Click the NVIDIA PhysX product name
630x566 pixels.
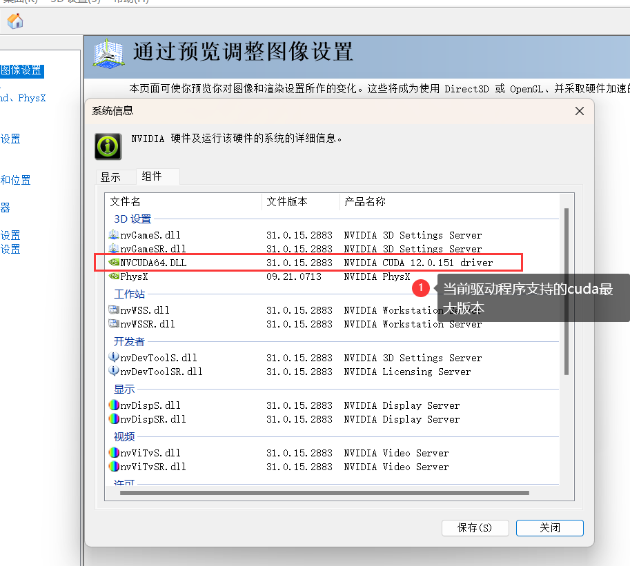377,276
